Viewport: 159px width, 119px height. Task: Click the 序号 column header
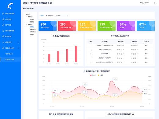pyautogui.click(x=91, y=41)
